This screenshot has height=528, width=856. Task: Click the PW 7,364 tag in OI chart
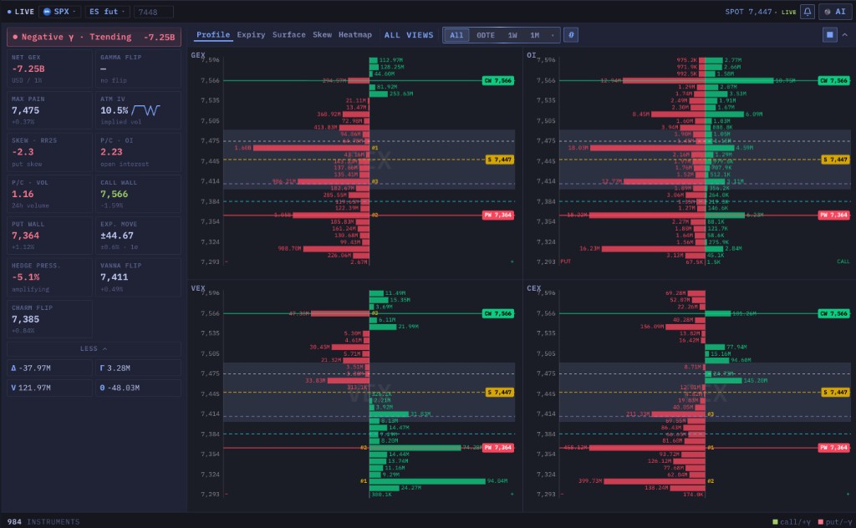[833, 215]
